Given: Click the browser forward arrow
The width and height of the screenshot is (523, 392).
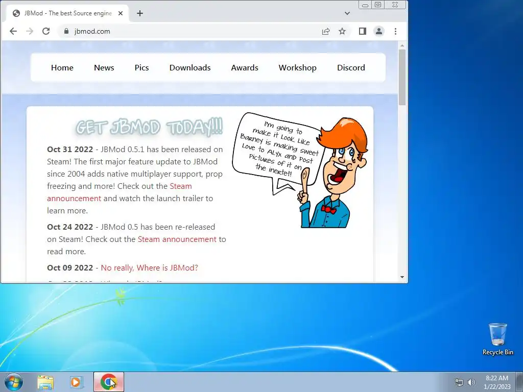Looking at the screenshot, I should [x=30, y=31].
